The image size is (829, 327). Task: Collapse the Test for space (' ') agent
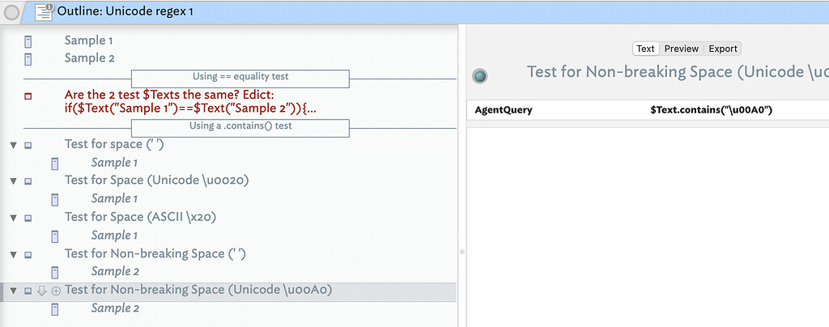[x=13, y=145]
